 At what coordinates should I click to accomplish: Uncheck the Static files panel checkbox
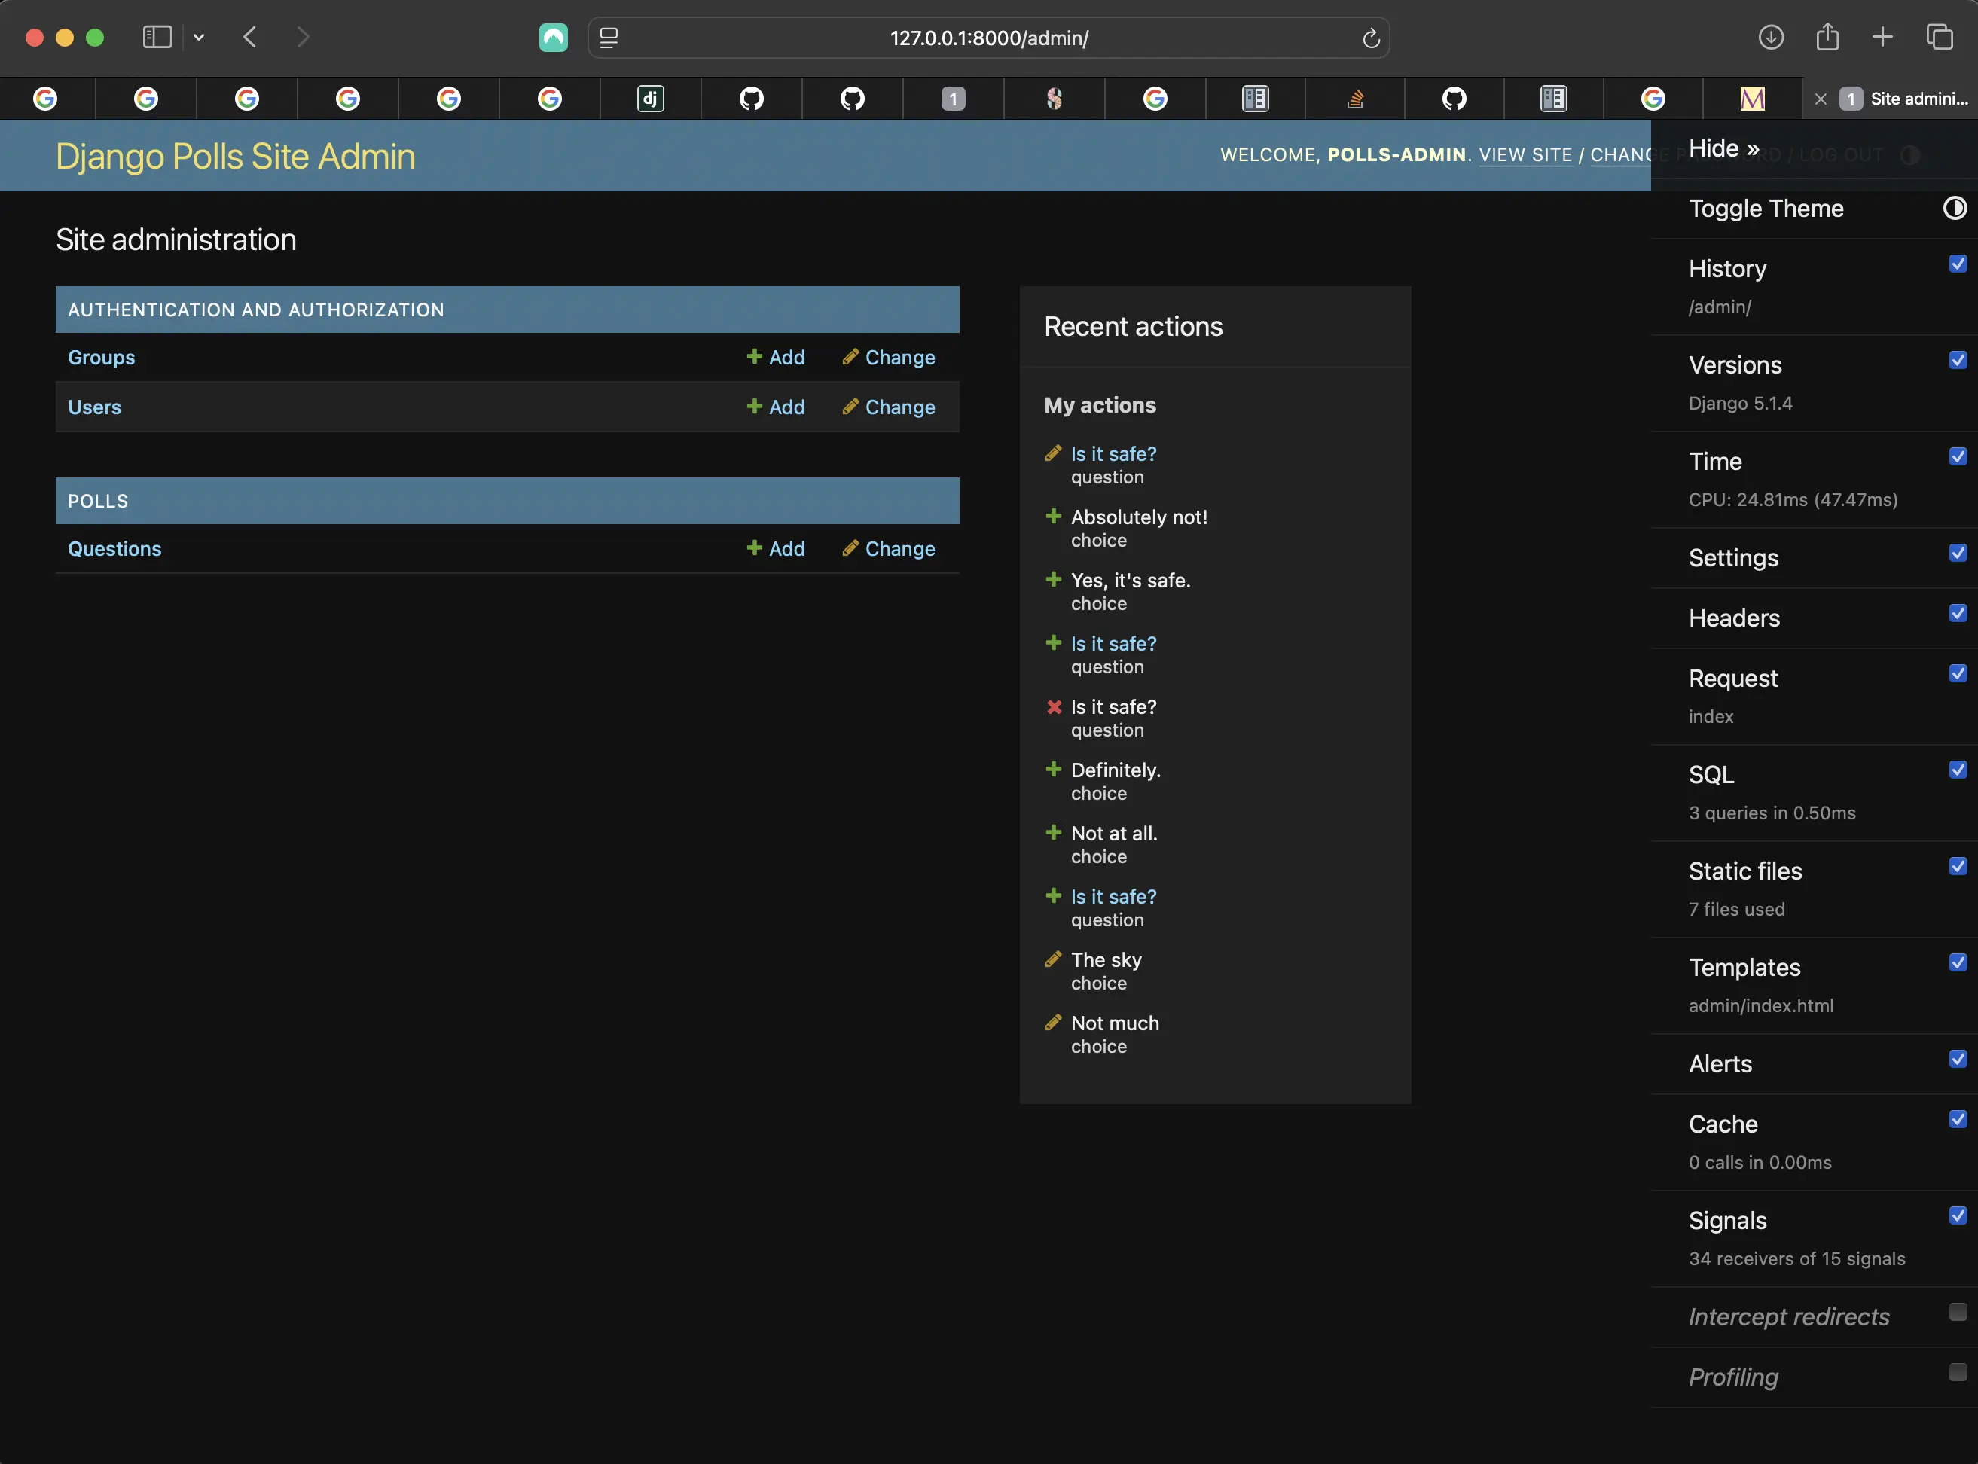[1958, 866]
